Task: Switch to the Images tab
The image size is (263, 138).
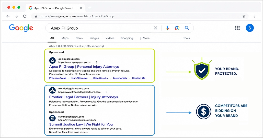Action: tap(94, 38)
